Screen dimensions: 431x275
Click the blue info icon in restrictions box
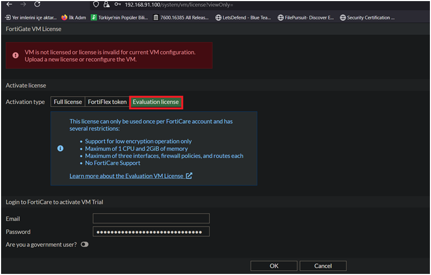click(x=60, y=149)
